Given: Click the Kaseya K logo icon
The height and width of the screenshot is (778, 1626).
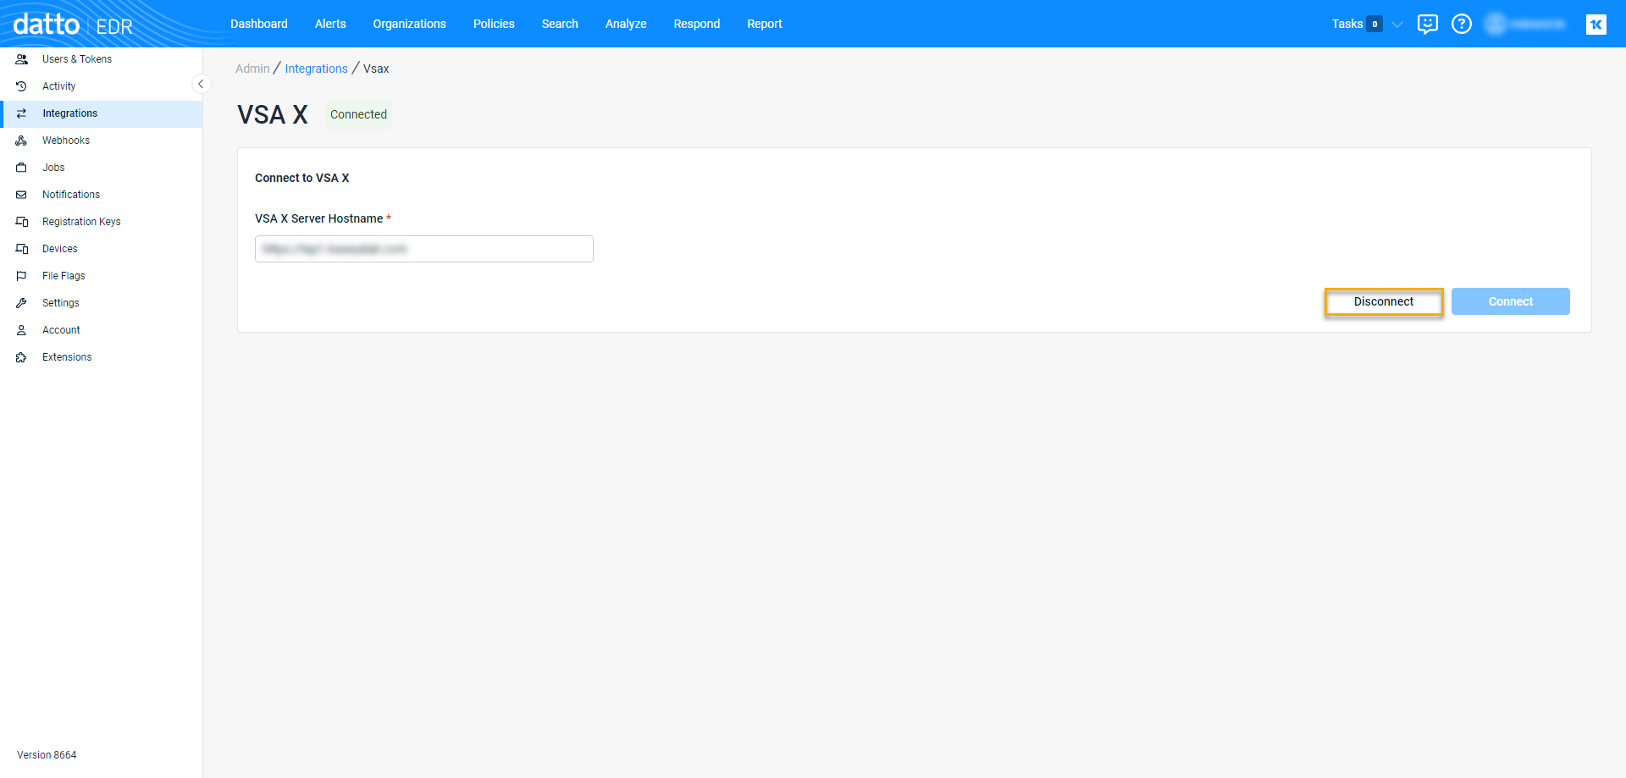Looking at the screenshot, I should [1596, 25].
